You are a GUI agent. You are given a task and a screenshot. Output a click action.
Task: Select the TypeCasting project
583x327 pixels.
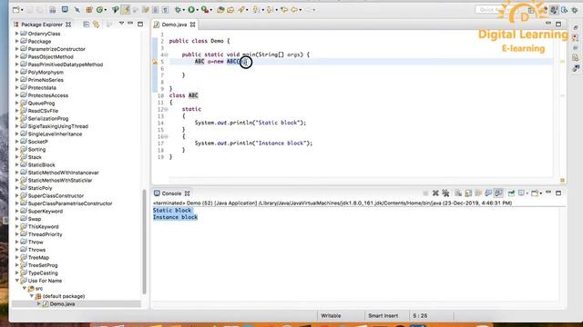click(x=43, y=272)
